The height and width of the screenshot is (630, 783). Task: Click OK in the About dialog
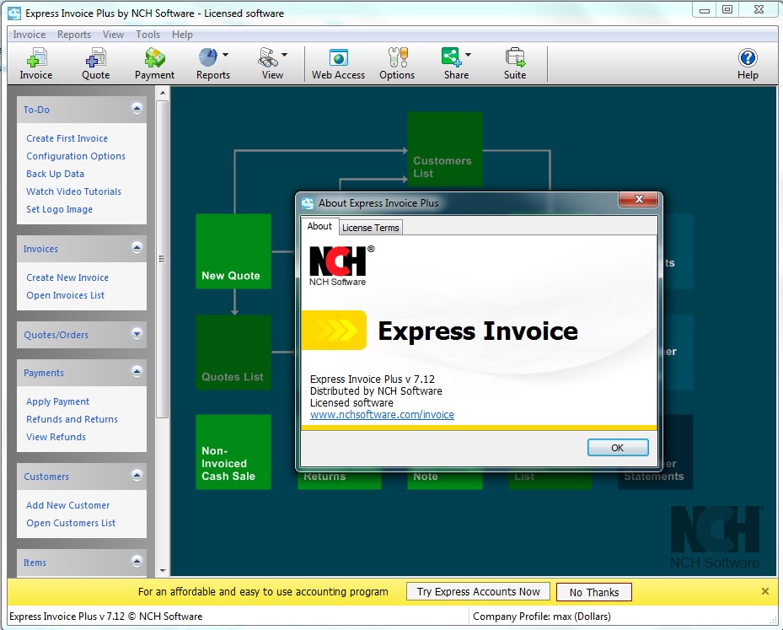pyautogui.click(x=618, y=447)
